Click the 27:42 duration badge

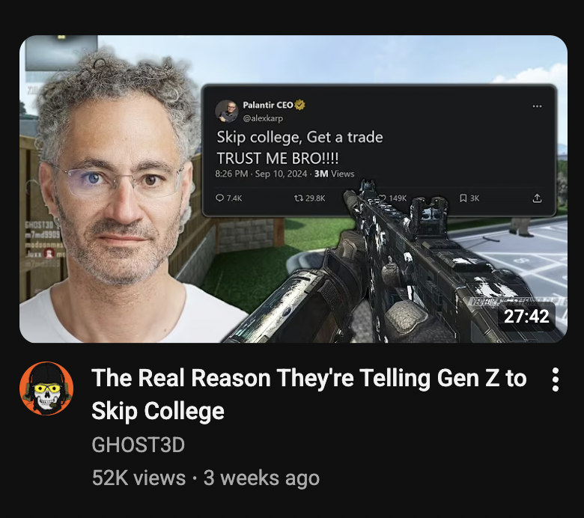tap(526, 317)
